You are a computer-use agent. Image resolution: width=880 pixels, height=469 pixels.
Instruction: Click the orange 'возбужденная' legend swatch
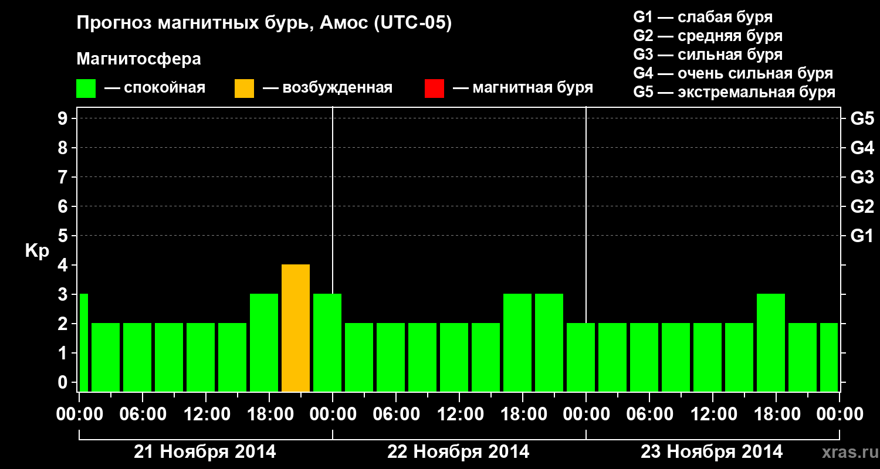pos(244,89)
